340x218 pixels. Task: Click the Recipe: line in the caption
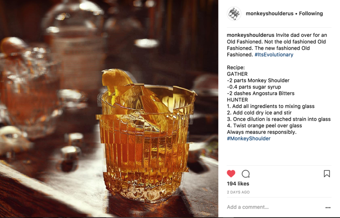(236, 68)
